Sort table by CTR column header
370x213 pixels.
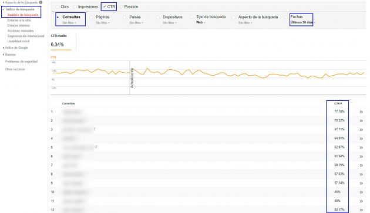coord(338,103)
